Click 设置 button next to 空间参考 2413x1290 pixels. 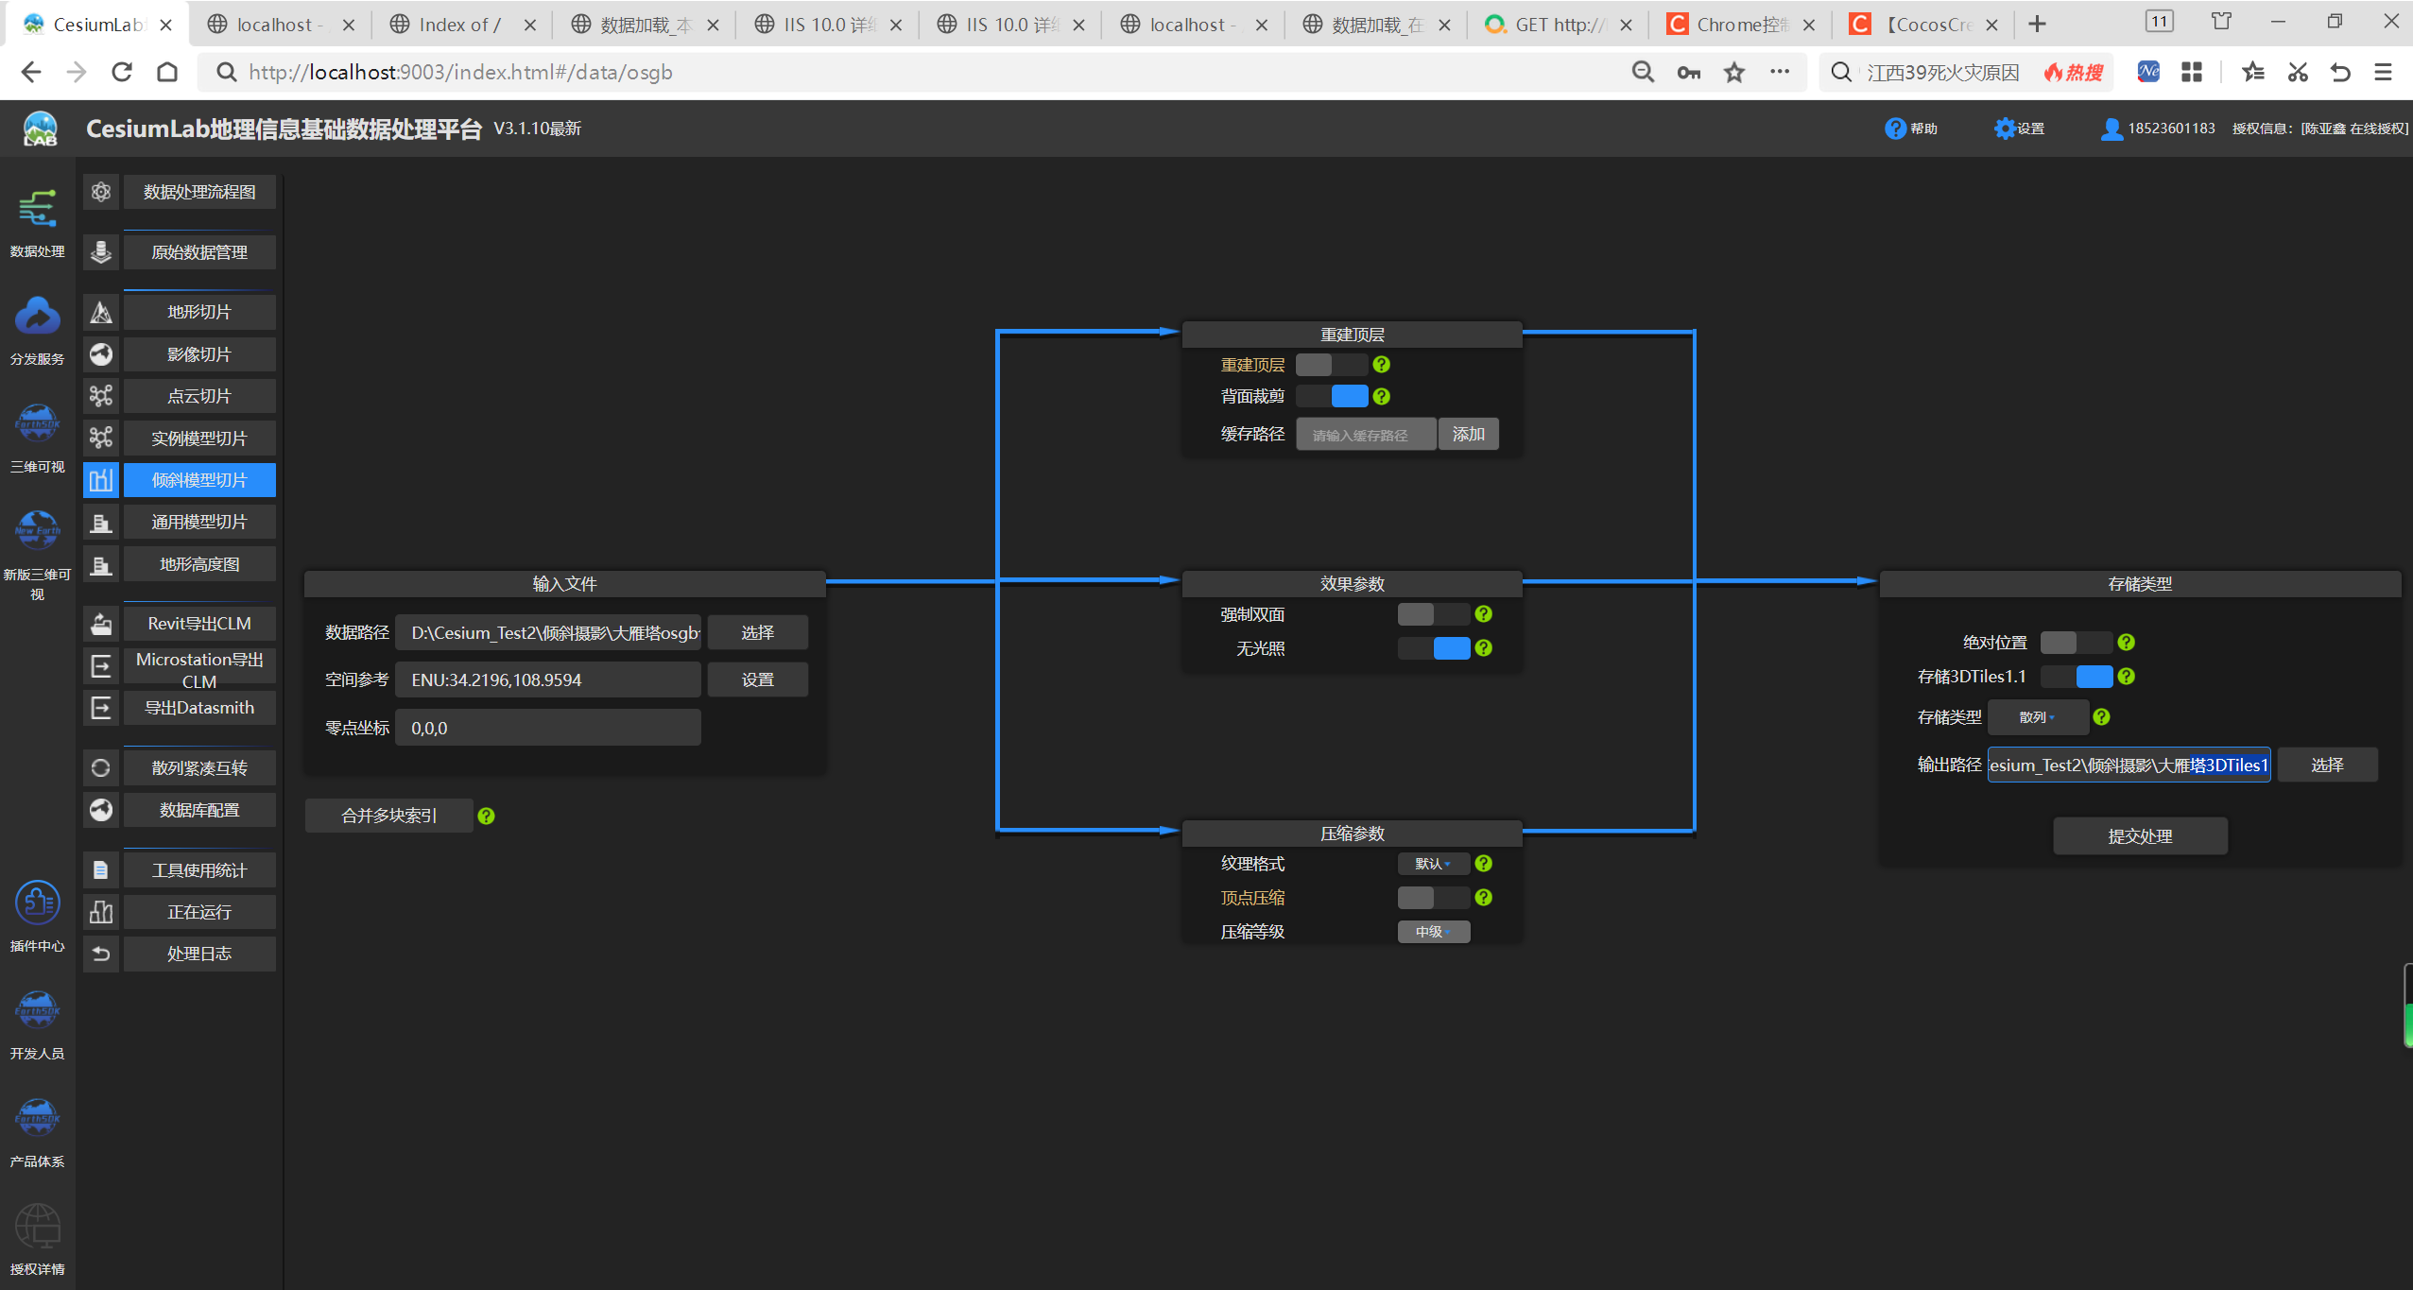[x=757, y=679]
